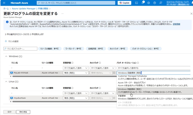Image resolution: width=193 pixels, height=115 pixels.
Task: Click the Copilot button
Action: (124, 3)
